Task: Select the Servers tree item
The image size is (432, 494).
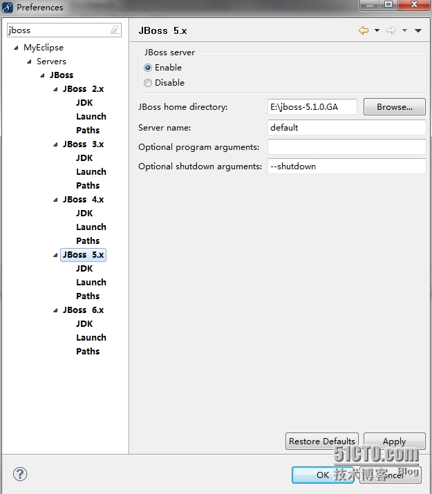Action: click(x=51, y=61)
